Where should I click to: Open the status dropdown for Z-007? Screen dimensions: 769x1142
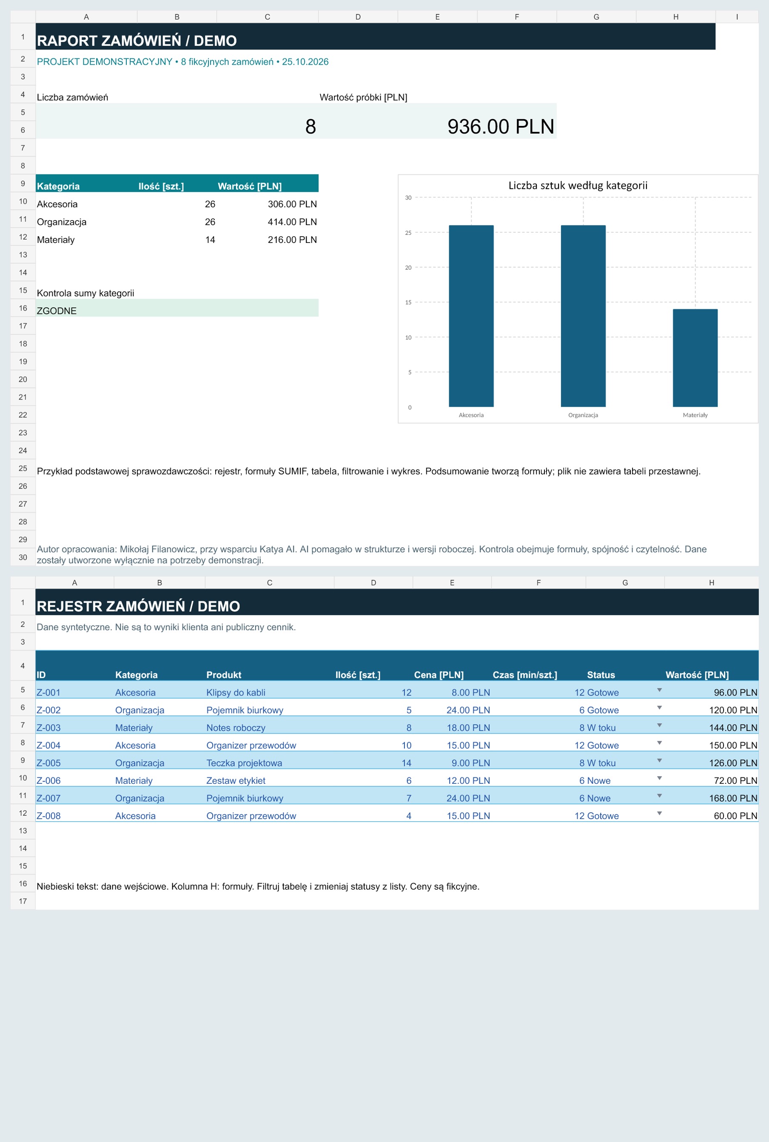tap(659, 796)
